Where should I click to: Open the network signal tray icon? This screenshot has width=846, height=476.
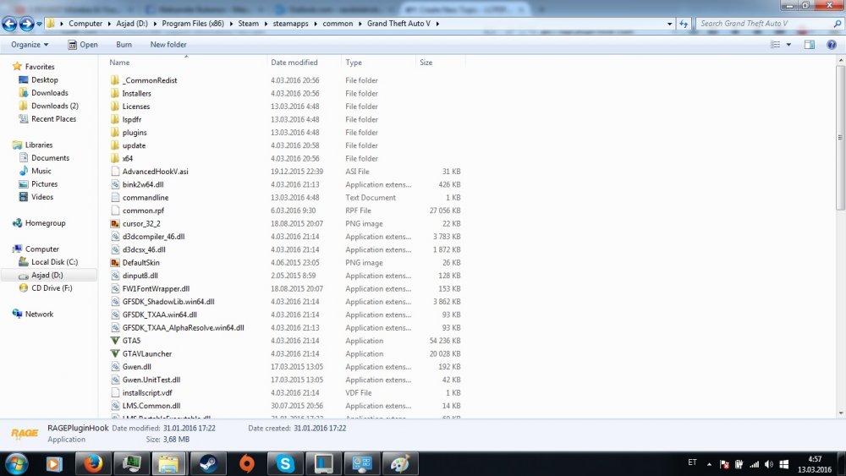click(x=755, y=464)
